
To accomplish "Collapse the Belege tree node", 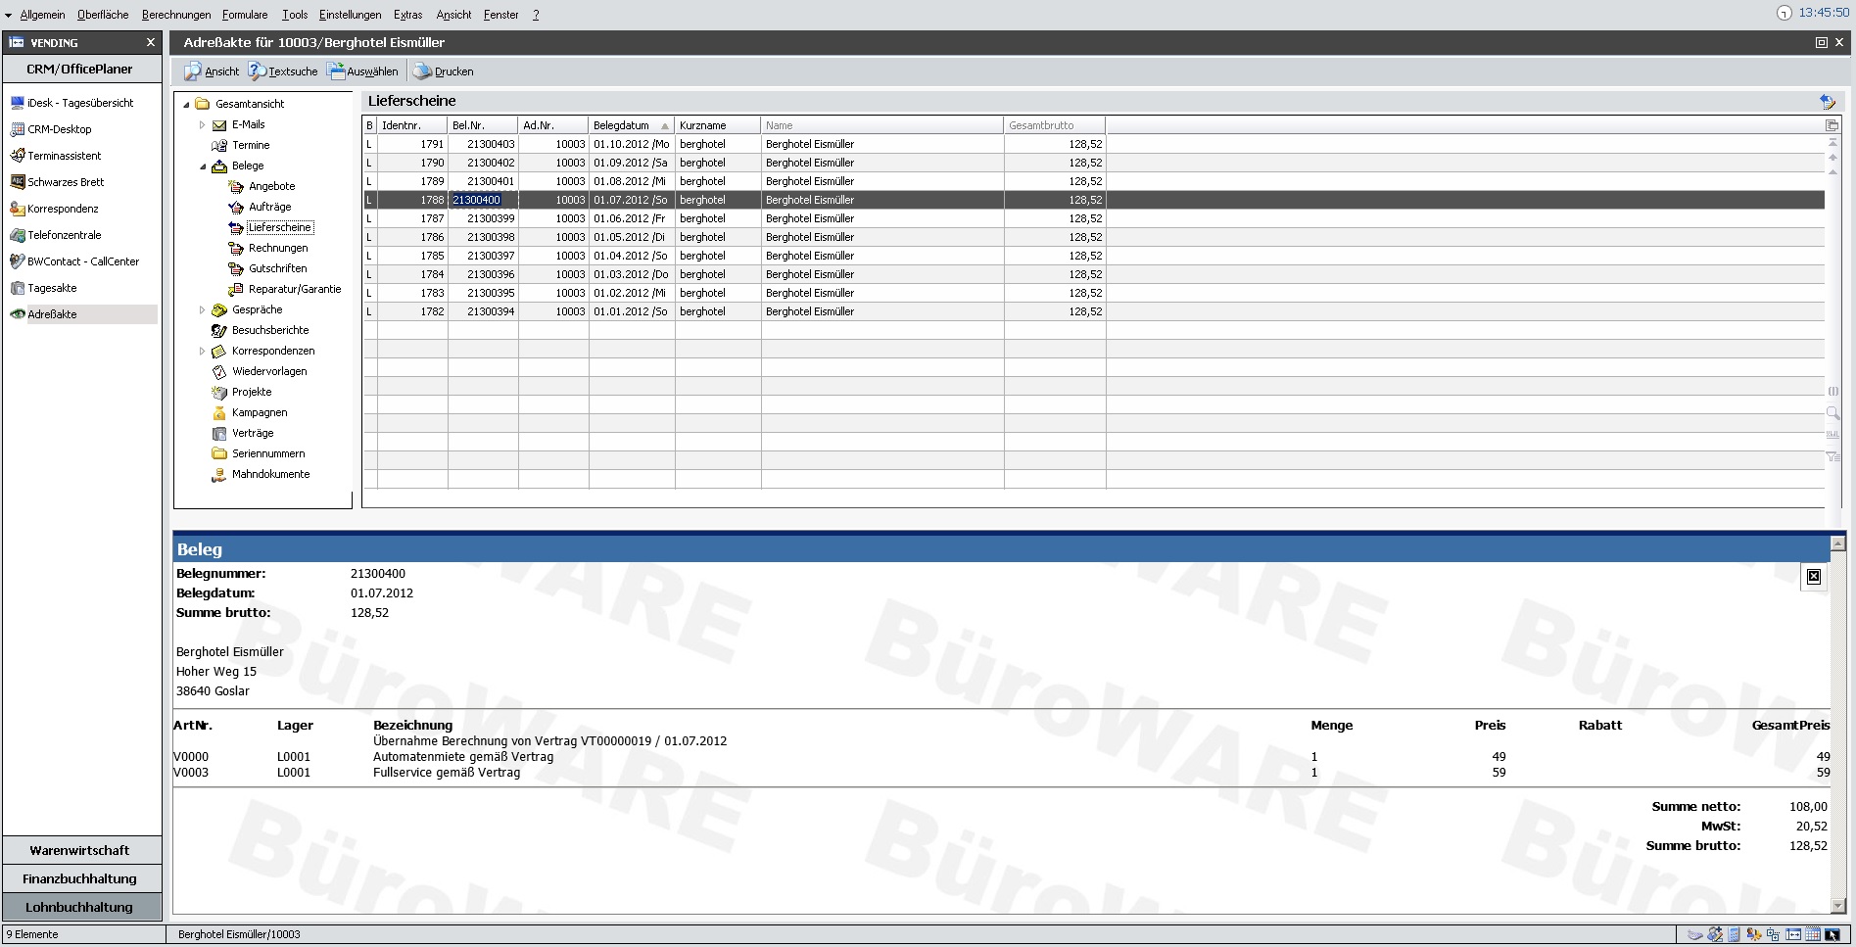I will 203,166.
